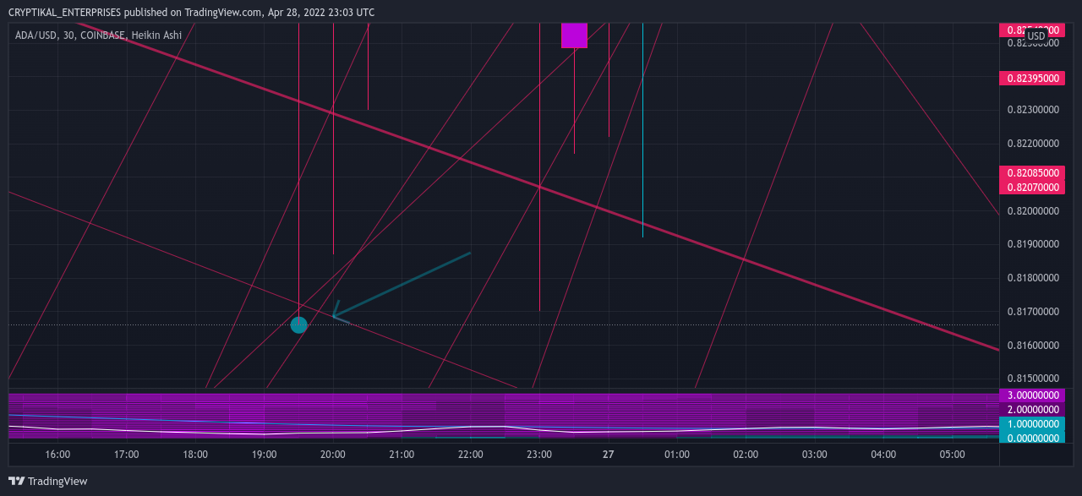Viewport: 1082px width, 496px height.
Task: Click the TradingView logo at bottom left
Action: (x=47, y=481)
